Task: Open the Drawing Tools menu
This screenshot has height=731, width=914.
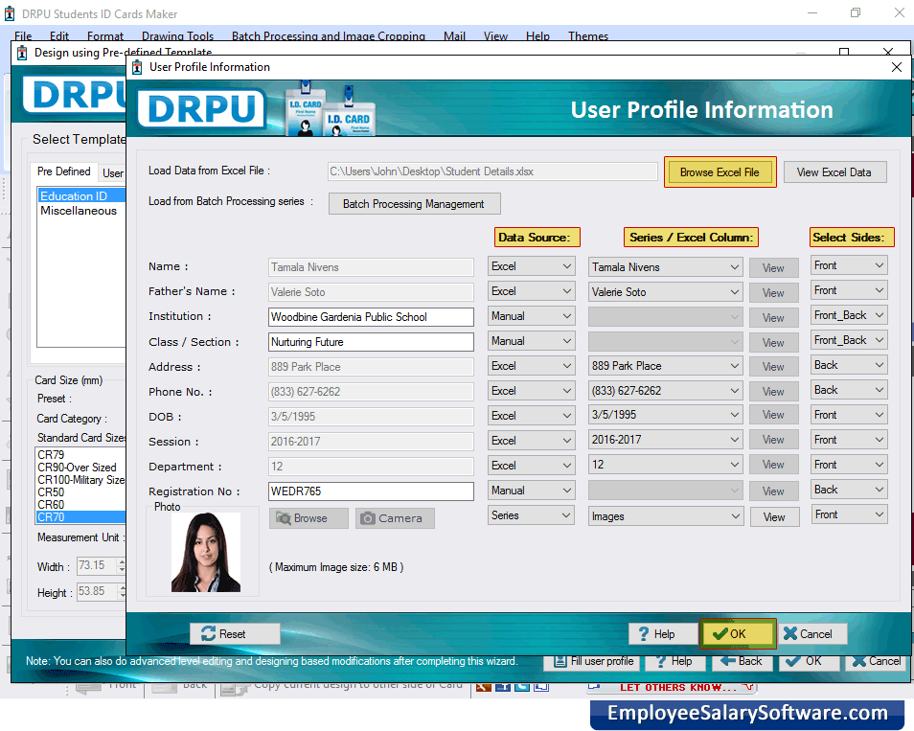Action: 176,35
